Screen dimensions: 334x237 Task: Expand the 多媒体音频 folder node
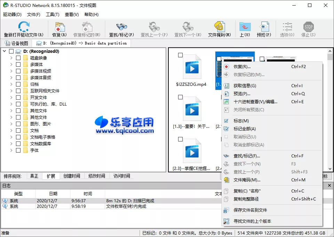click(x=11, y=78)
